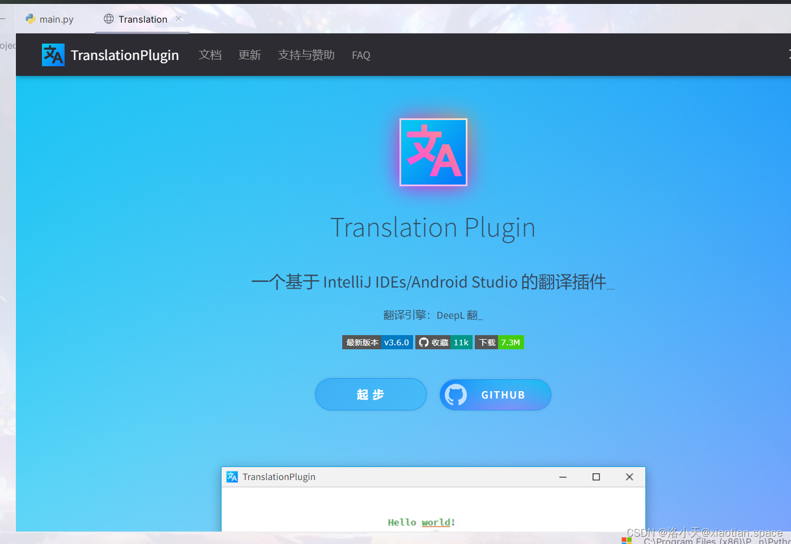Click the large Translation Plugin hero logo

pyautogui.click(x=433, y=152)
